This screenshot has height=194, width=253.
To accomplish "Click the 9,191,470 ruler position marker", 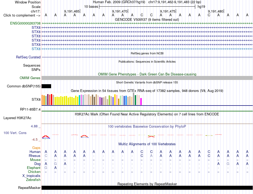I will coord(120,11).
